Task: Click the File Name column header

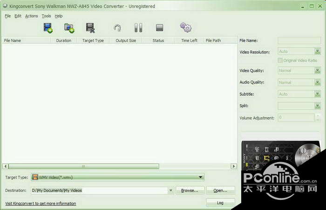Action: coord(27,41)
